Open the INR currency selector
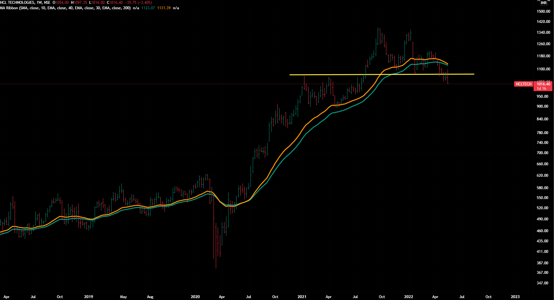Image resolution: width=554 pixels, height=300 pixels. pos(543,3)
